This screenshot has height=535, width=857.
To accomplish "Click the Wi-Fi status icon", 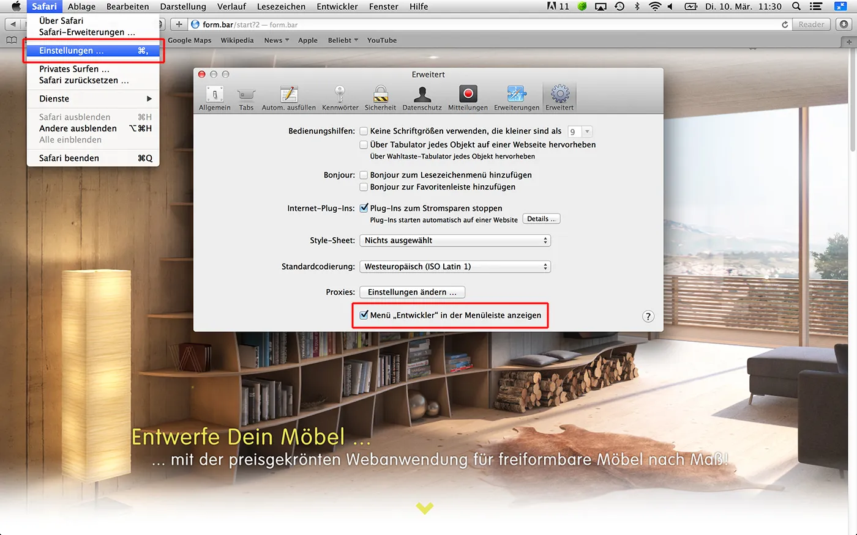I will tap(655, 6).
